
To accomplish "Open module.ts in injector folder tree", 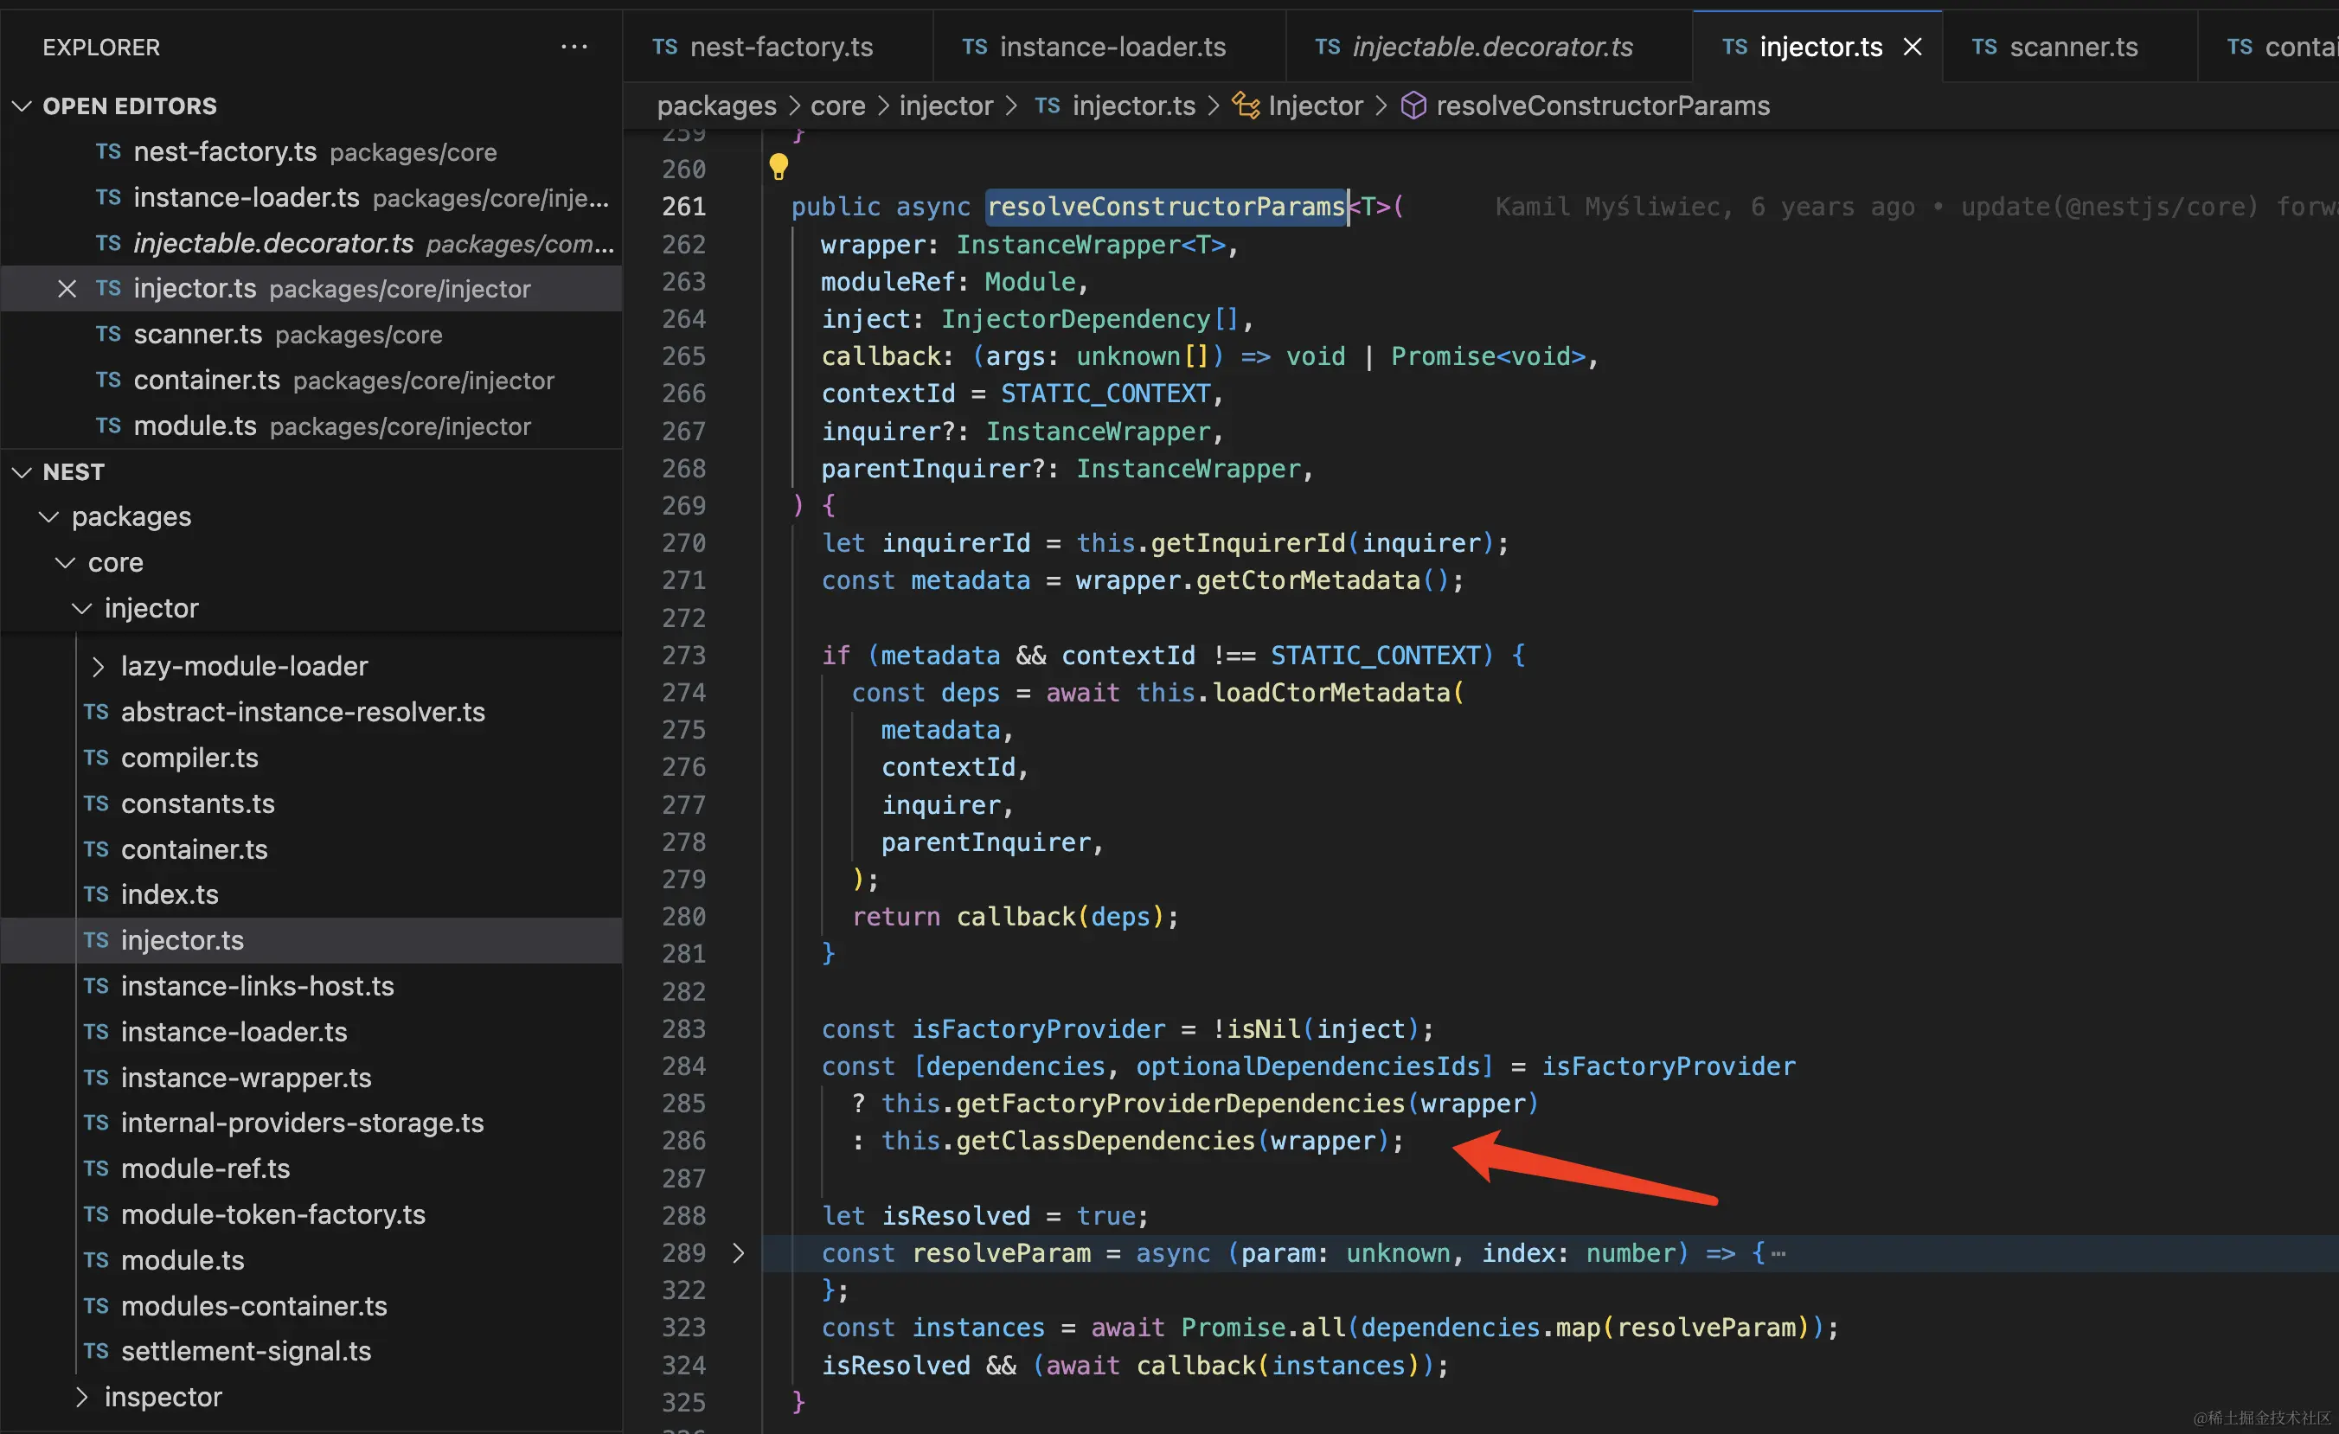I will coord(311,1259).
